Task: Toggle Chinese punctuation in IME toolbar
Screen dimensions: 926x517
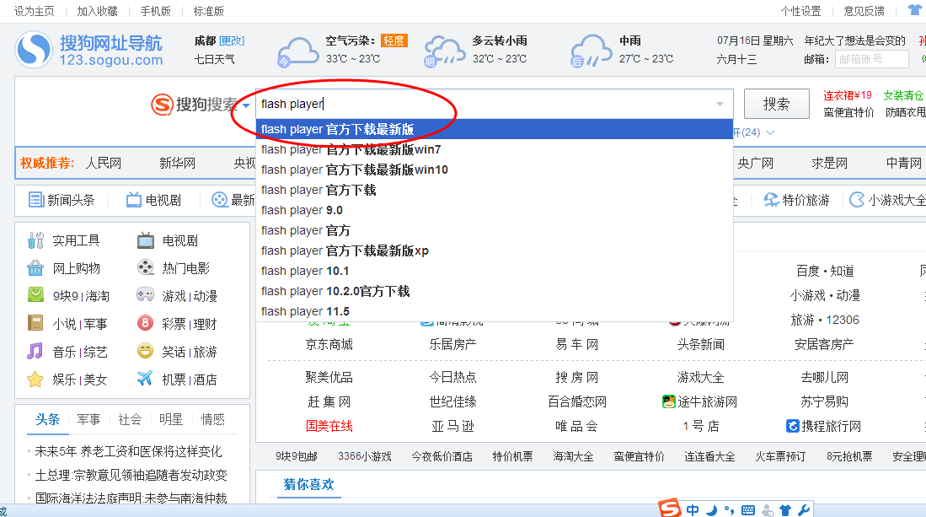Action: (730, 510)
